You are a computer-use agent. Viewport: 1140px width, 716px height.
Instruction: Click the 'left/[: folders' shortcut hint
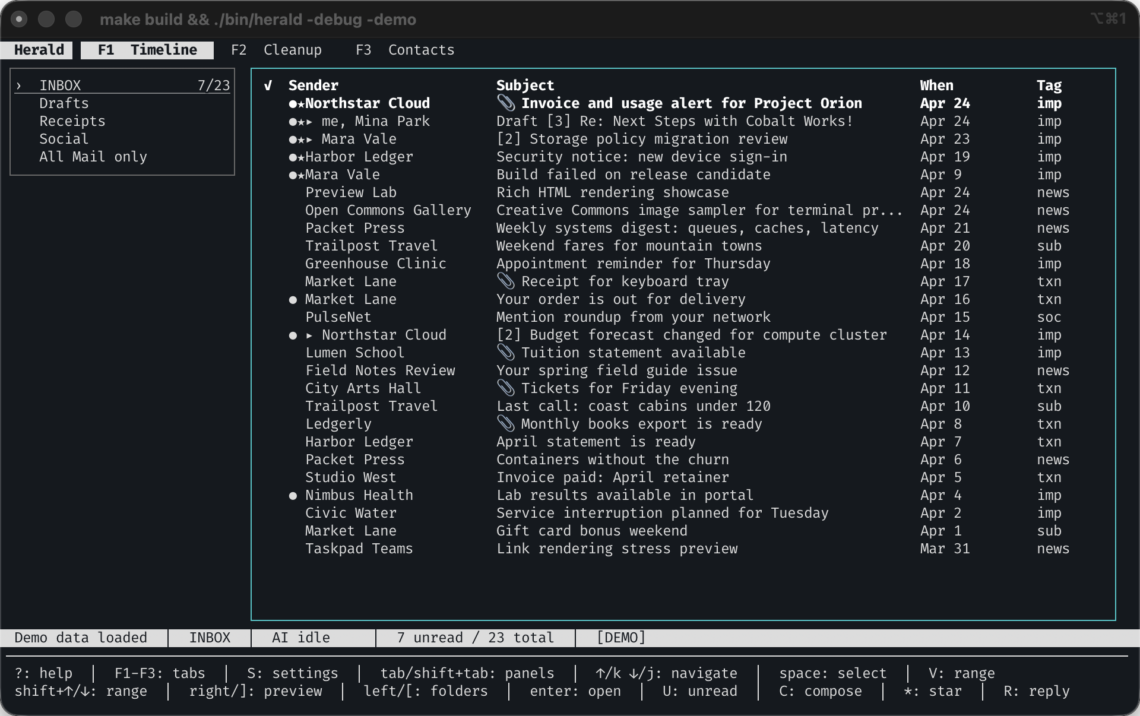point(426,691)
